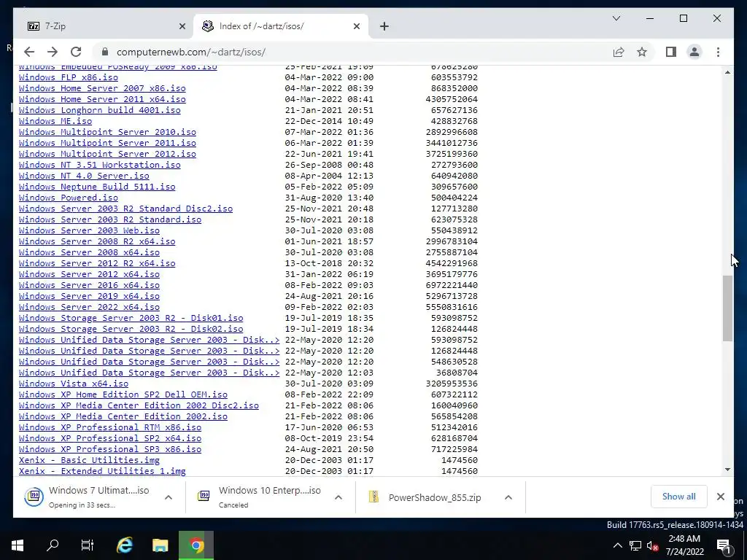Click the Chrome taskbar icon

coord(196,545)
